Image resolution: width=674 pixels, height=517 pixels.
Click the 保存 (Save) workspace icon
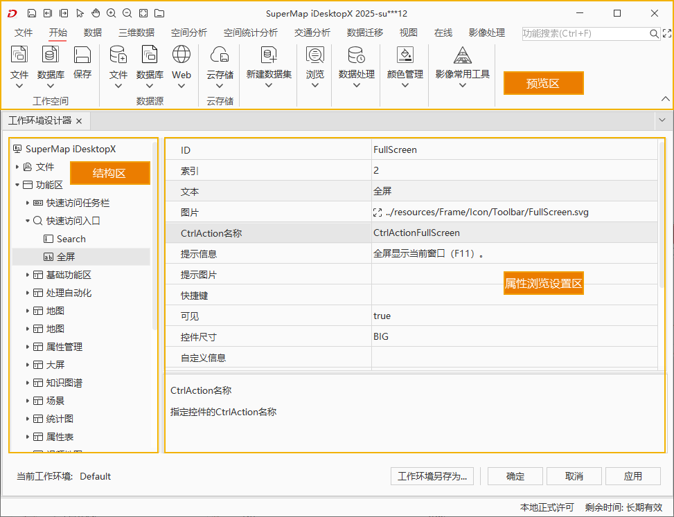(82, 55)
